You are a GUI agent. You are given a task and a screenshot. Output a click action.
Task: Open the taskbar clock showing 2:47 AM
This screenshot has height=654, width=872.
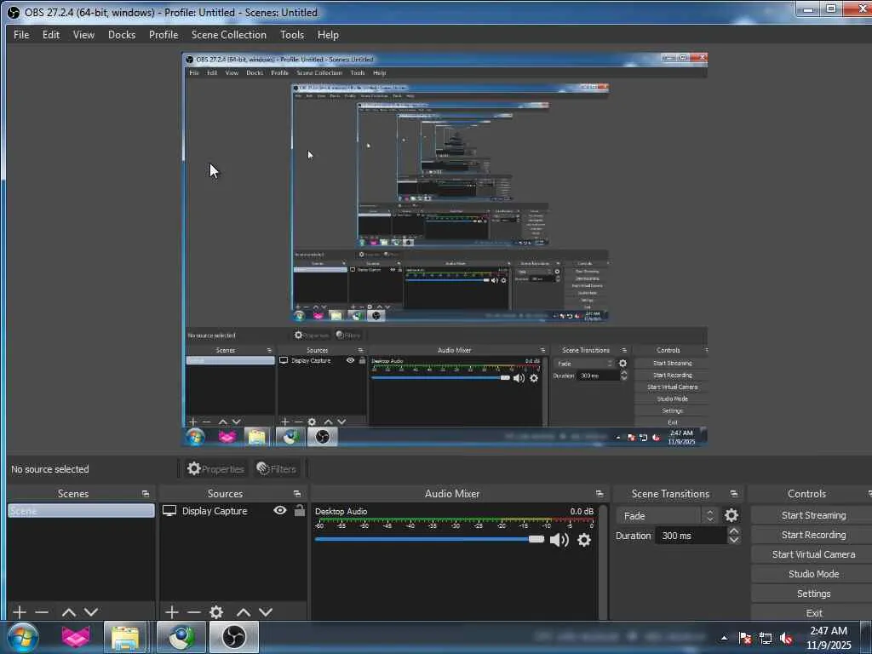coord(829,638)
